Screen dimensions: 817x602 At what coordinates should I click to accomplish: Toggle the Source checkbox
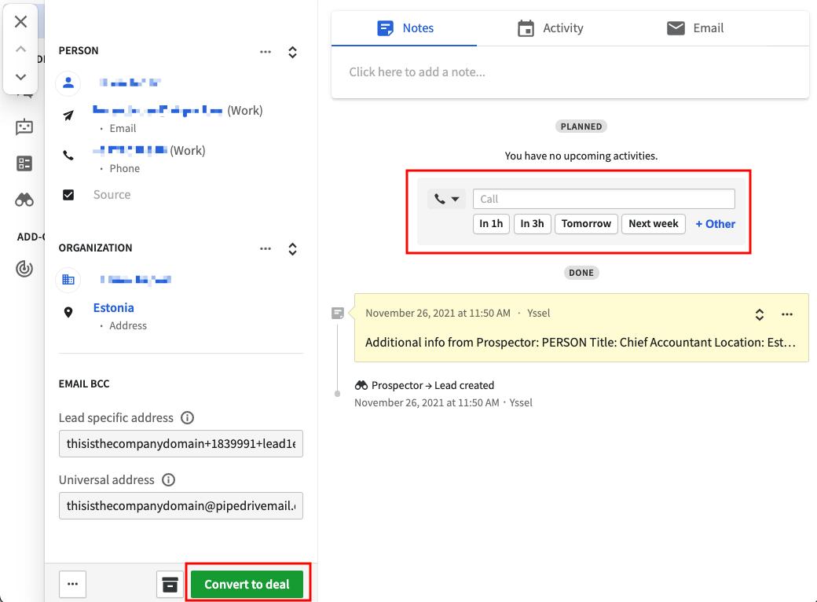pyautogui.click(x=68, y=194)
